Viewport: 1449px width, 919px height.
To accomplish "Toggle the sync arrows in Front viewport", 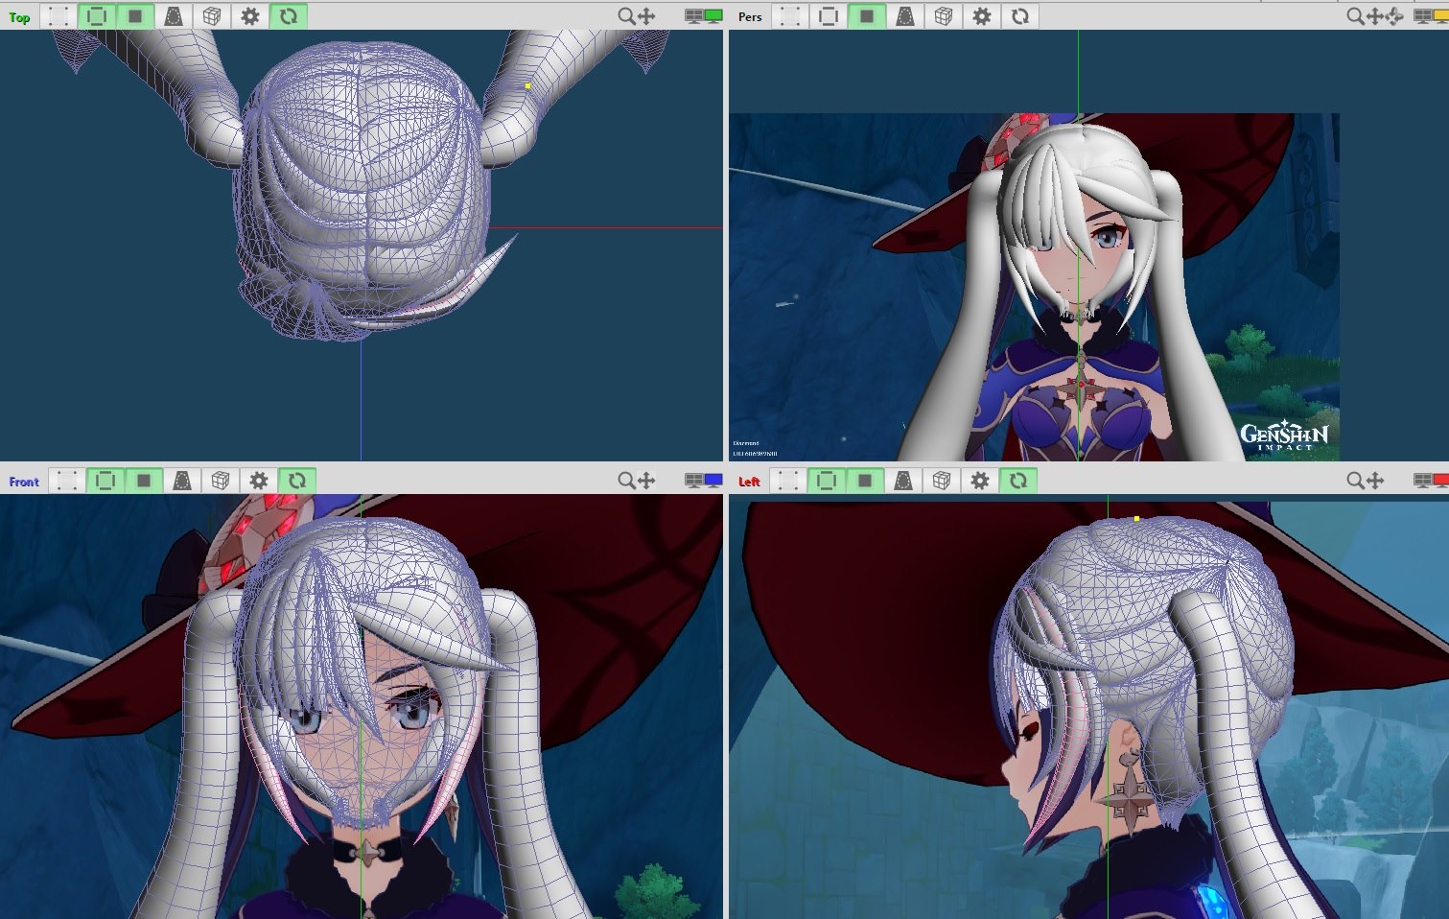I will point(297,481).
